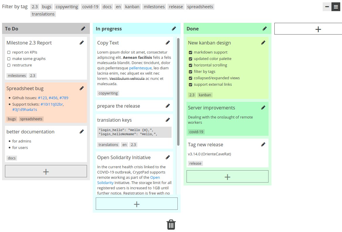Check the report on KPIs checkbox
Screen dimensions: 342x232
9,52
